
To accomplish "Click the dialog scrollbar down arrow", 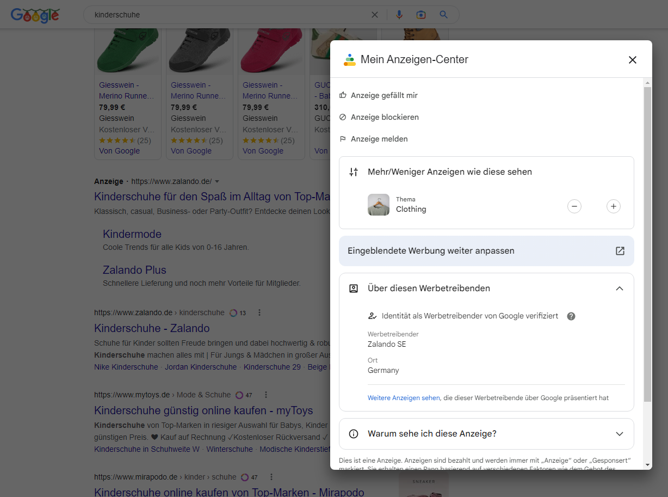I will point(647,465).
